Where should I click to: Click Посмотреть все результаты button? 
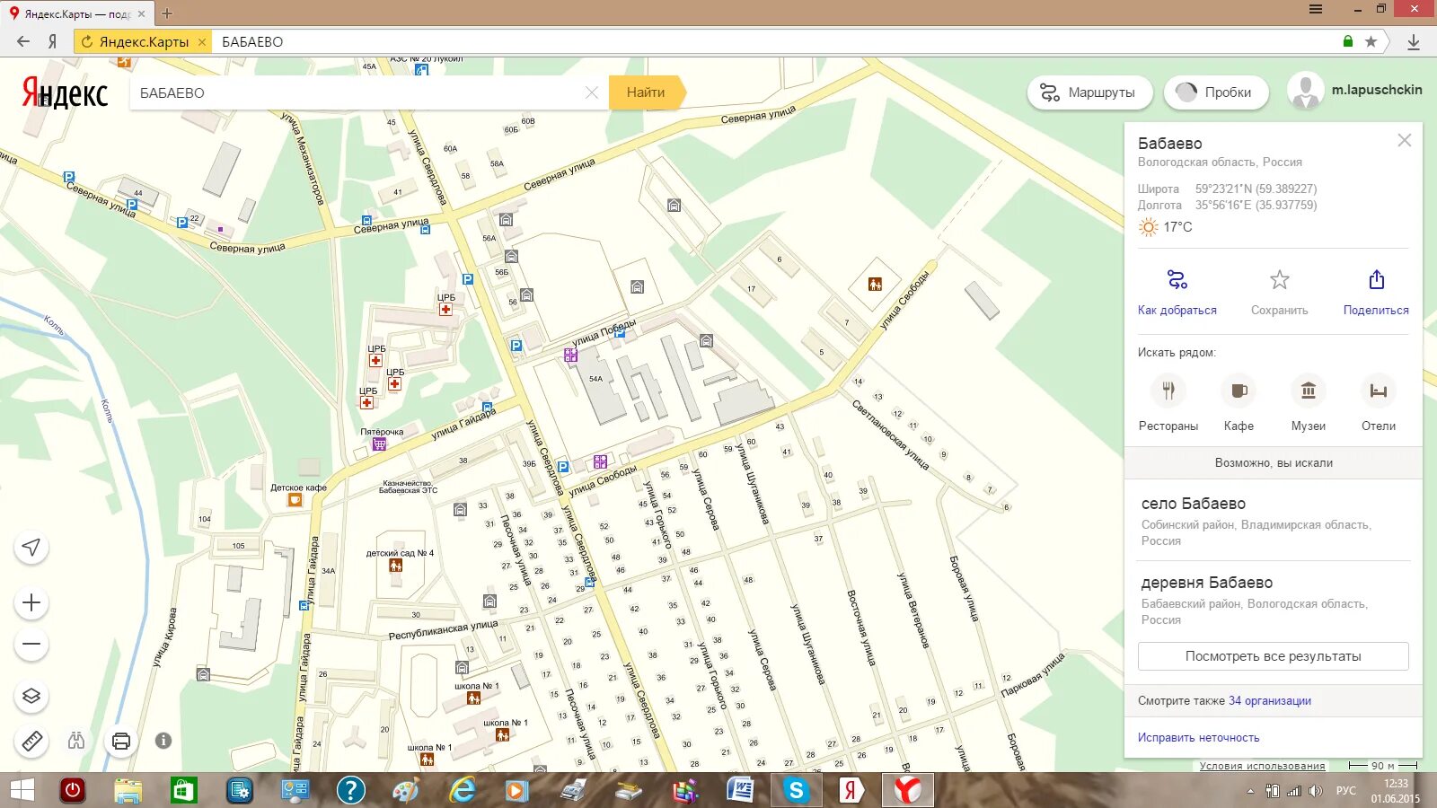pos(1274,656)
